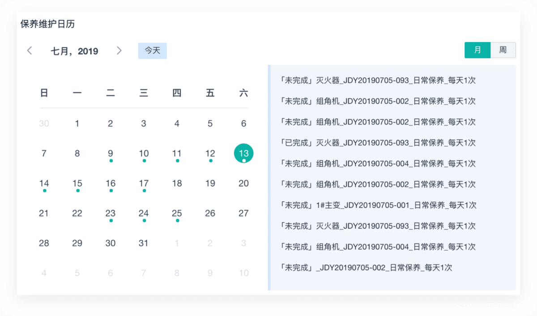This screenshot has width=537, height=316.
Task: Choose date 17 with maintenance dot
Action: point(144,183)
